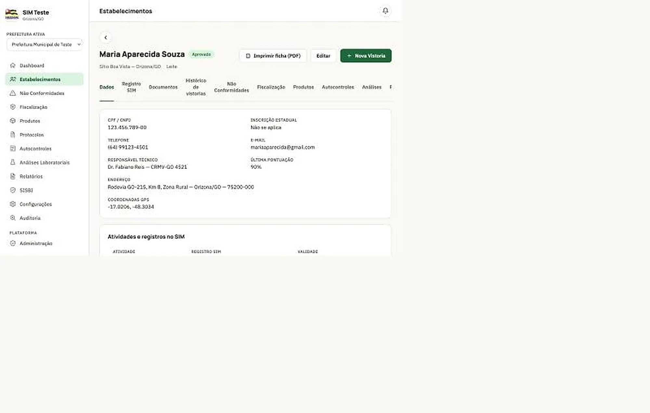Click the Leite category label
The height and width of the screenshot is (413, 650).
tap(172, 67)
